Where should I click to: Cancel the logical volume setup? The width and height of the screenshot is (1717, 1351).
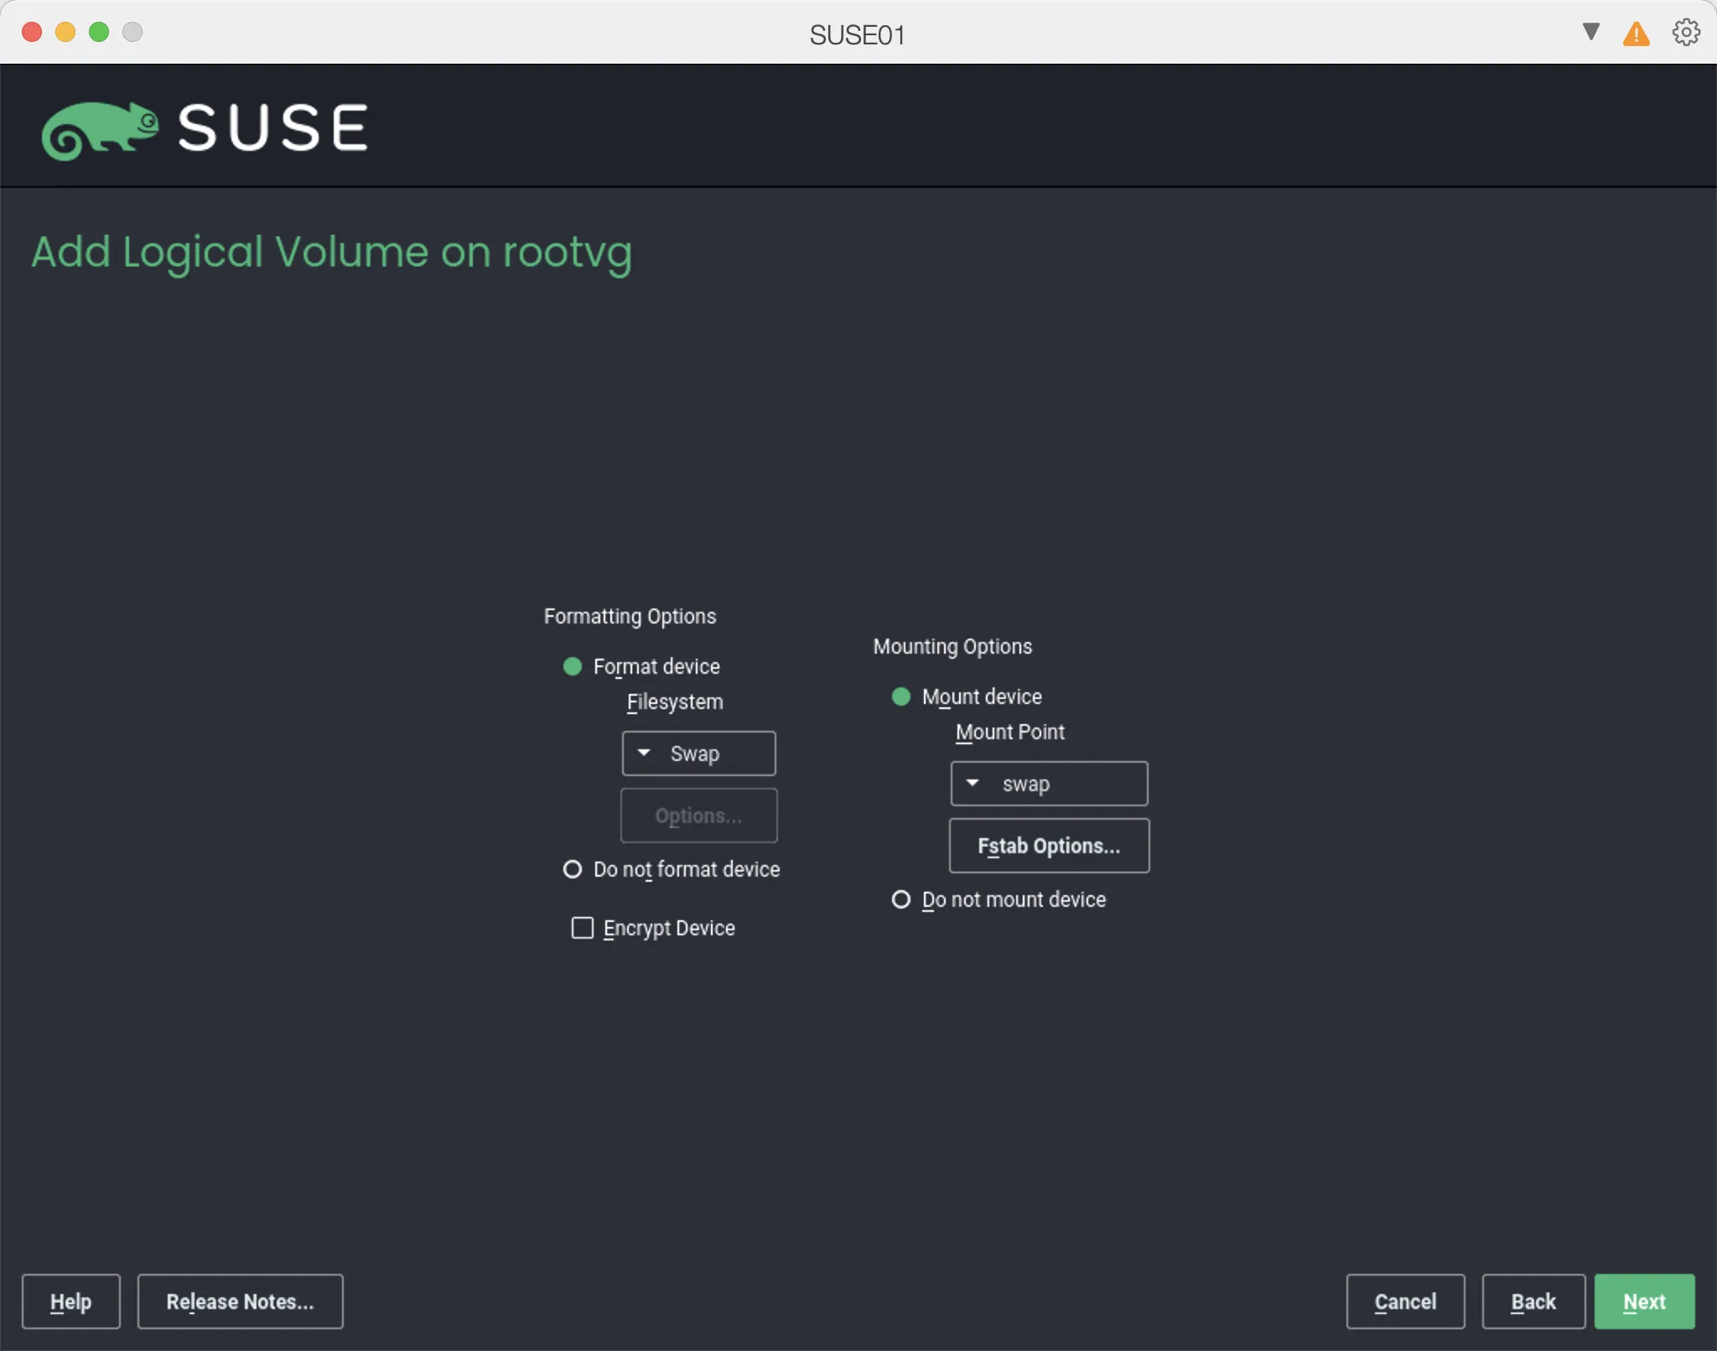[x=1405, y=1302]
